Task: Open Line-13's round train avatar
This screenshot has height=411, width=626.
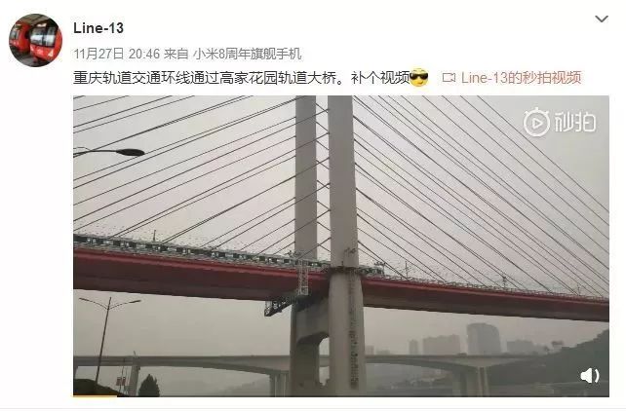Action: 35,40
